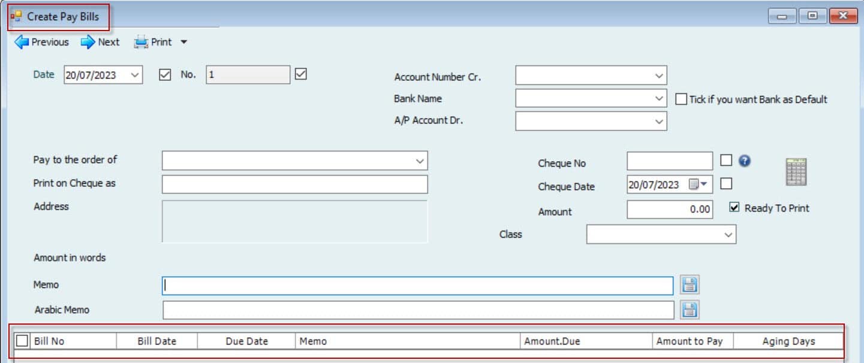Viewport: 864px width, 363px height.
Task: Open the A/P Account Dr. dropdown
Action: pos(659,122)
